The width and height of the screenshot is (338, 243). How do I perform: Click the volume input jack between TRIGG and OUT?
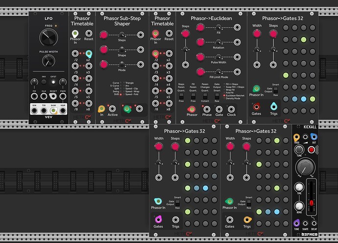point(305,137)
